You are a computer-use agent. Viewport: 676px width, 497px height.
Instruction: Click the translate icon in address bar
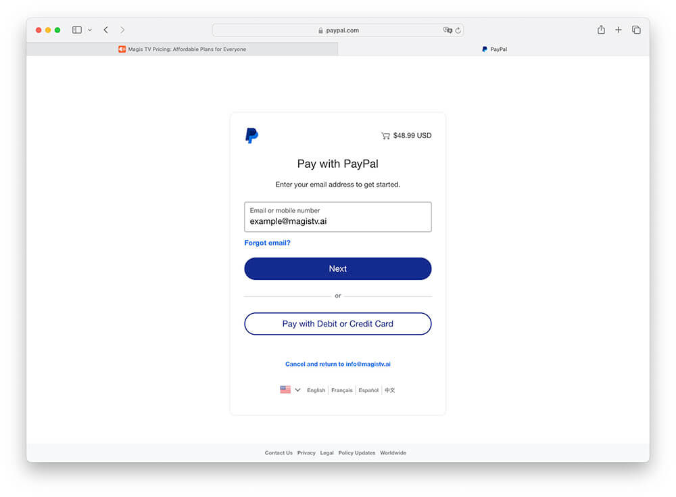448,30
